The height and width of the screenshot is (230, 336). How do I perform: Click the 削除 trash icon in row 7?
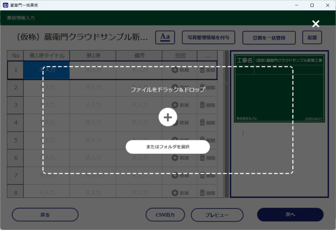coord(202,175)
